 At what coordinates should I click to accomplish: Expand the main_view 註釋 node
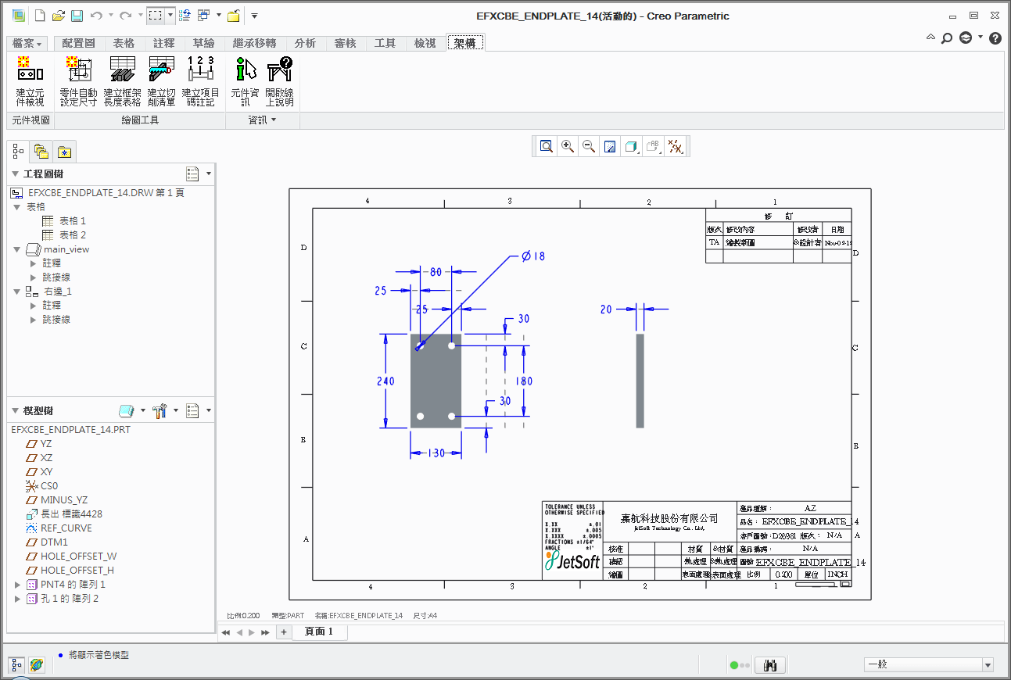point(33,263)
